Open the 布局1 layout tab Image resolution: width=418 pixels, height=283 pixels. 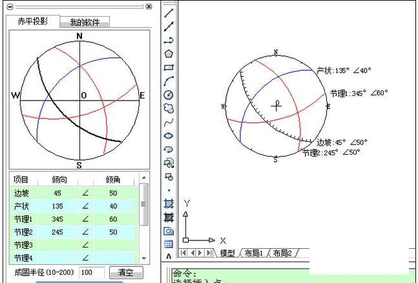tap(254, 253)
